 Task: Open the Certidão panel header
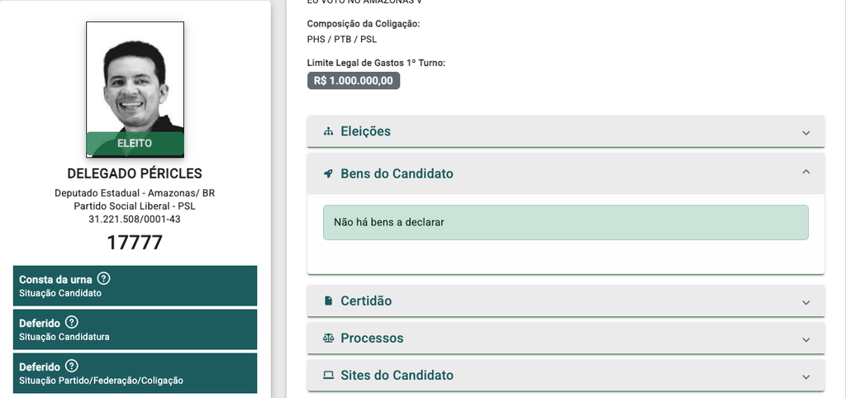click(566, 301)
